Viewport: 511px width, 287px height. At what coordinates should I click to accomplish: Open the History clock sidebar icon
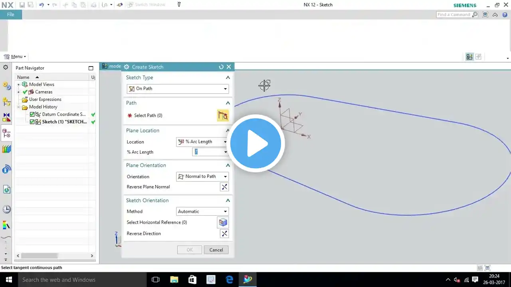click(x=6, y=209)
